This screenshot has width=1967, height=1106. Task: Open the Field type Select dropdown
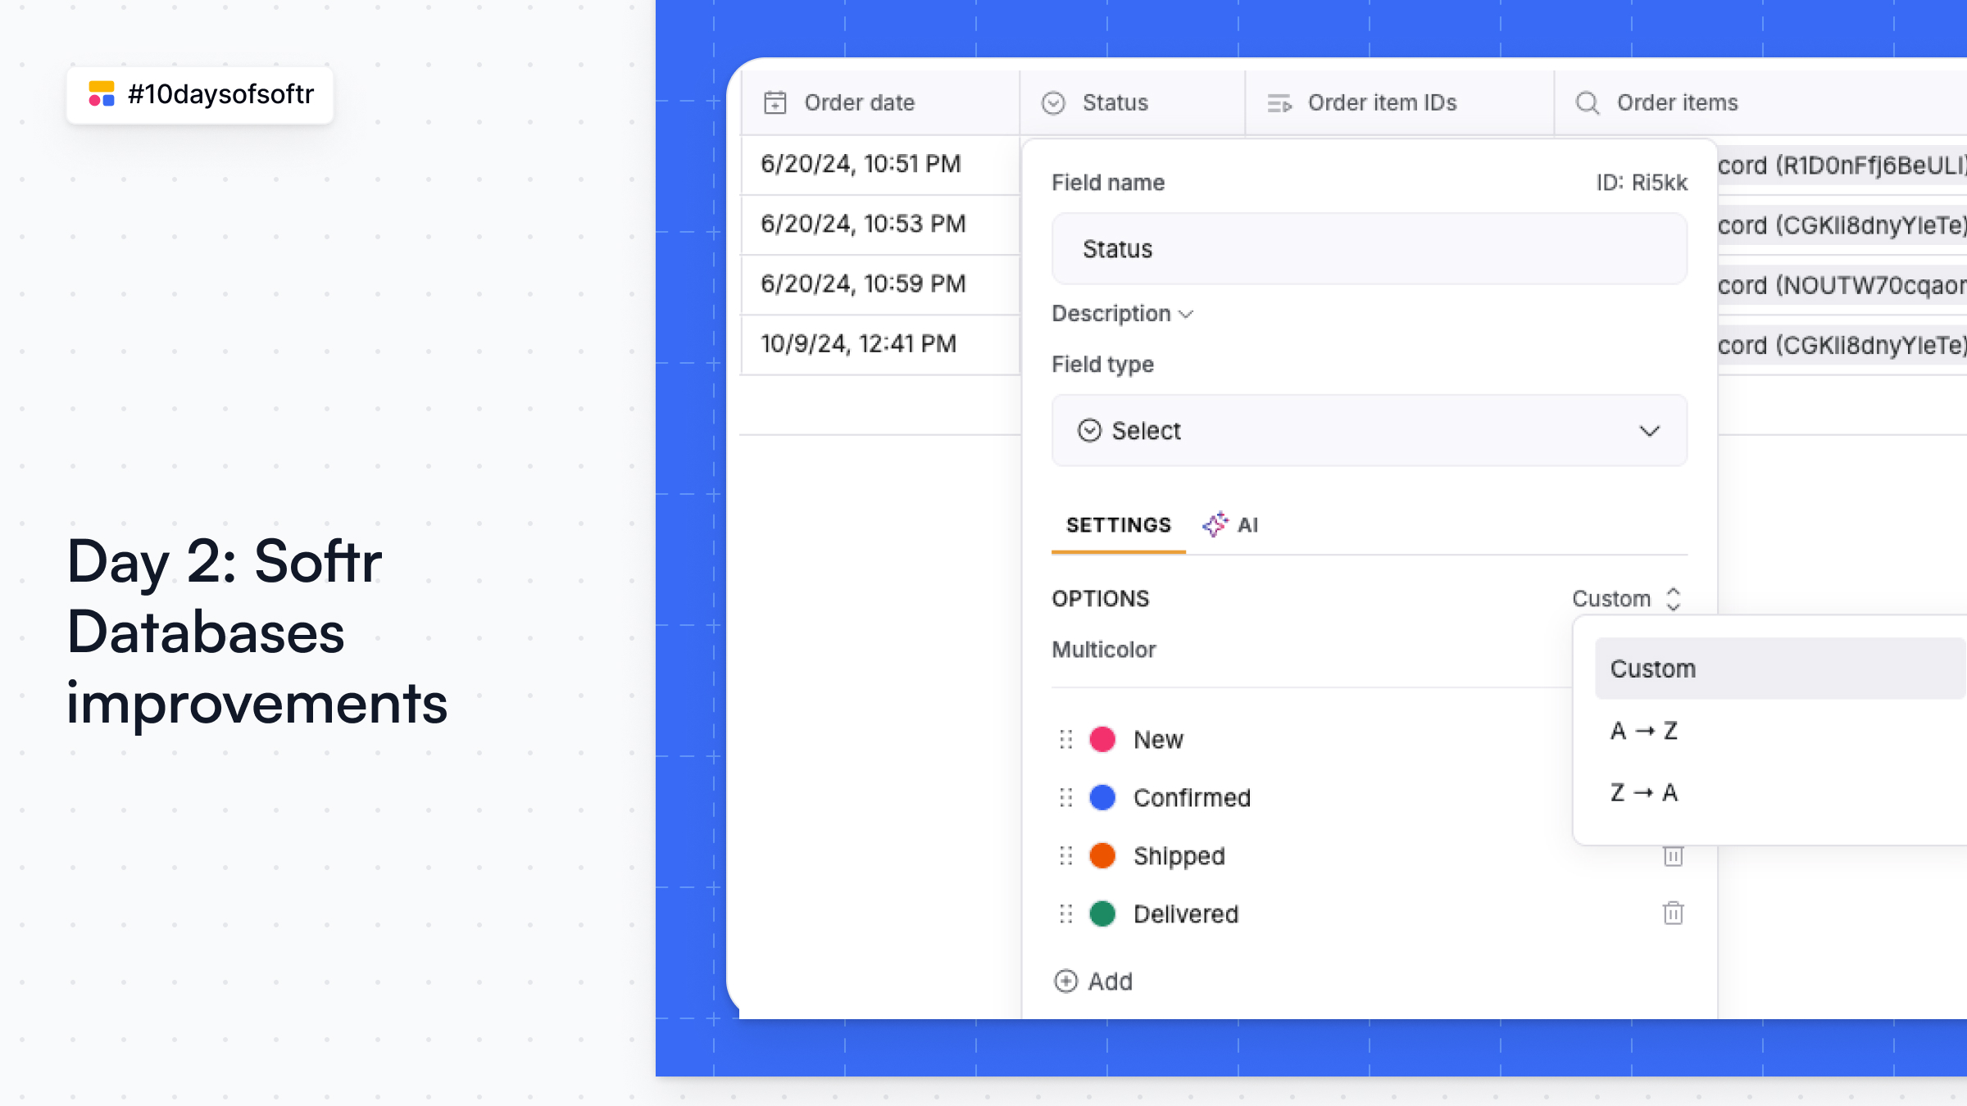click(x=1370, y=431)
